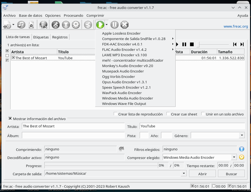
Task: Open the Género dropdown
Action: [x=242, y=135]
